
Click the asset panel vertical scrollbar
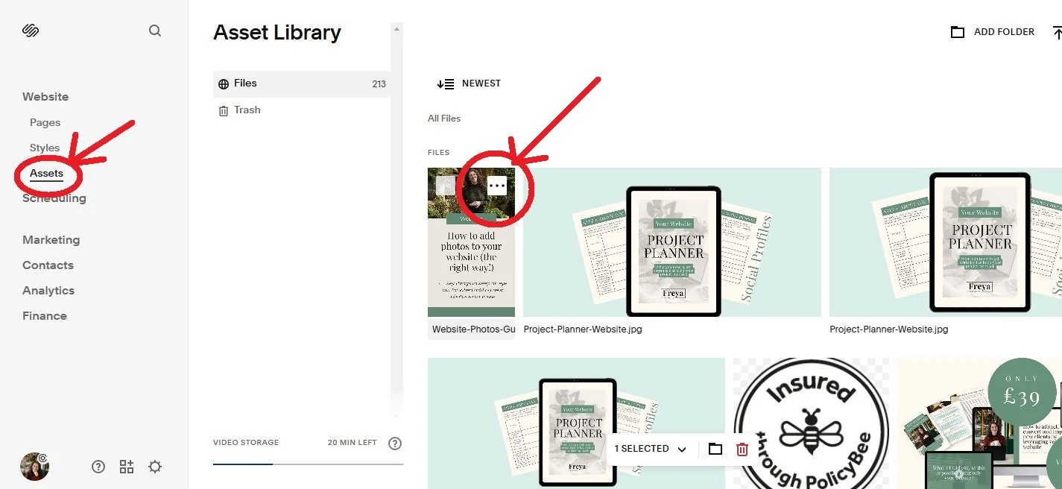pos(396,220)
